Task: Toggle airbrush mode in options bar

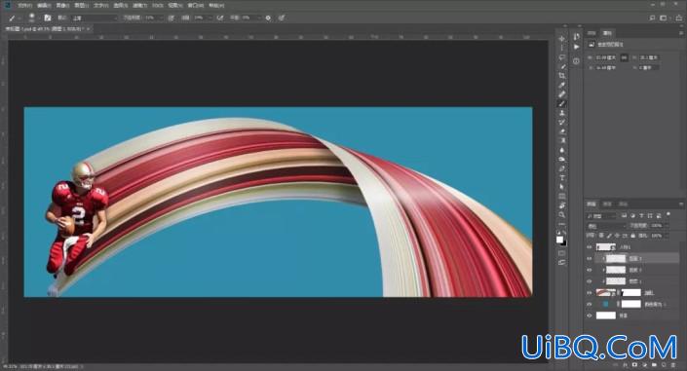Action: 220,18
